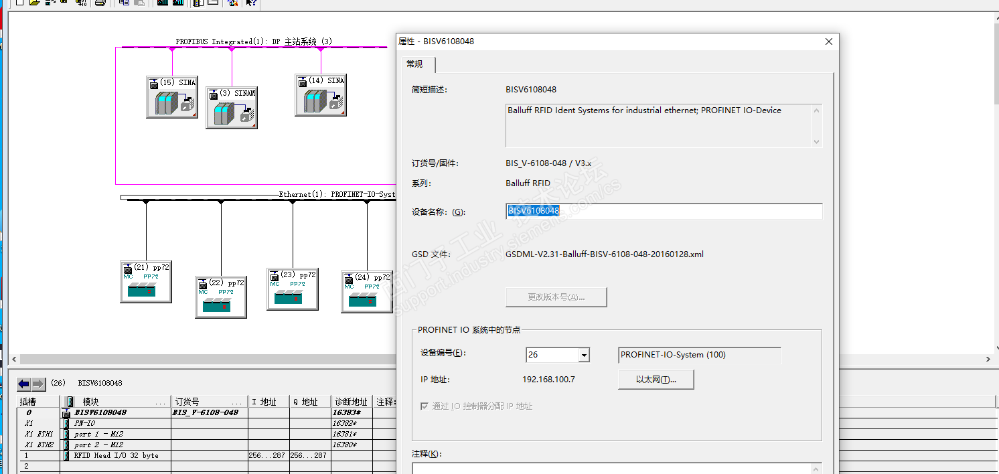Click module icon beside port 2 - M12
This screenshot has height=474, width=999.
(66, 445)
